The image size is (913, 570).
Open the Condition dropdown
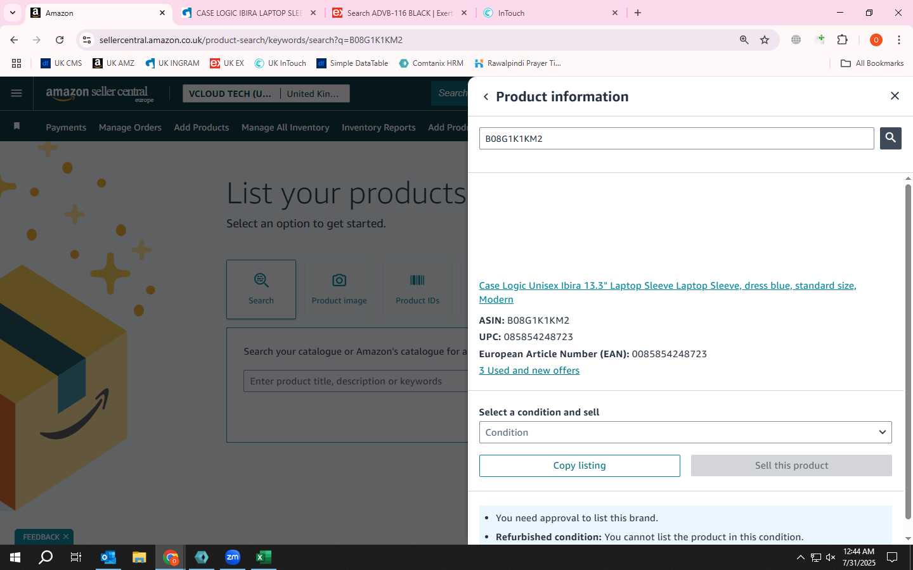(685, 433)
